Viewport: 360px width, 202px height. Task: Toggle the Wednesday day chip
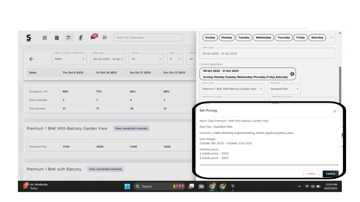pos(263,38)
